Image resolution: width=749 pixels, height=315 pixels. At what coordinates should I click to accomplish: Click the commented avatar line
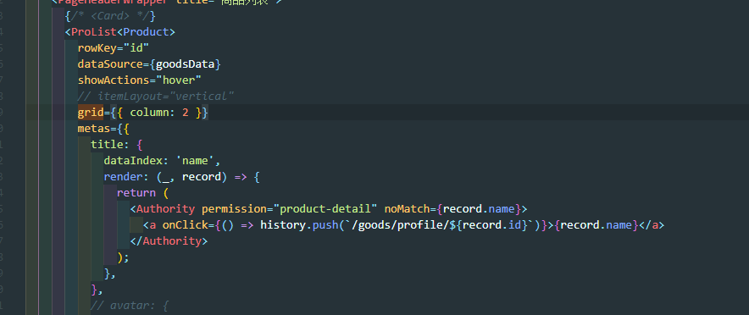coord(130,305)
